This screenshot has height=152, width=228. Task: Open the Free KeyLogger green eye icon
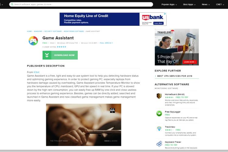159,113
